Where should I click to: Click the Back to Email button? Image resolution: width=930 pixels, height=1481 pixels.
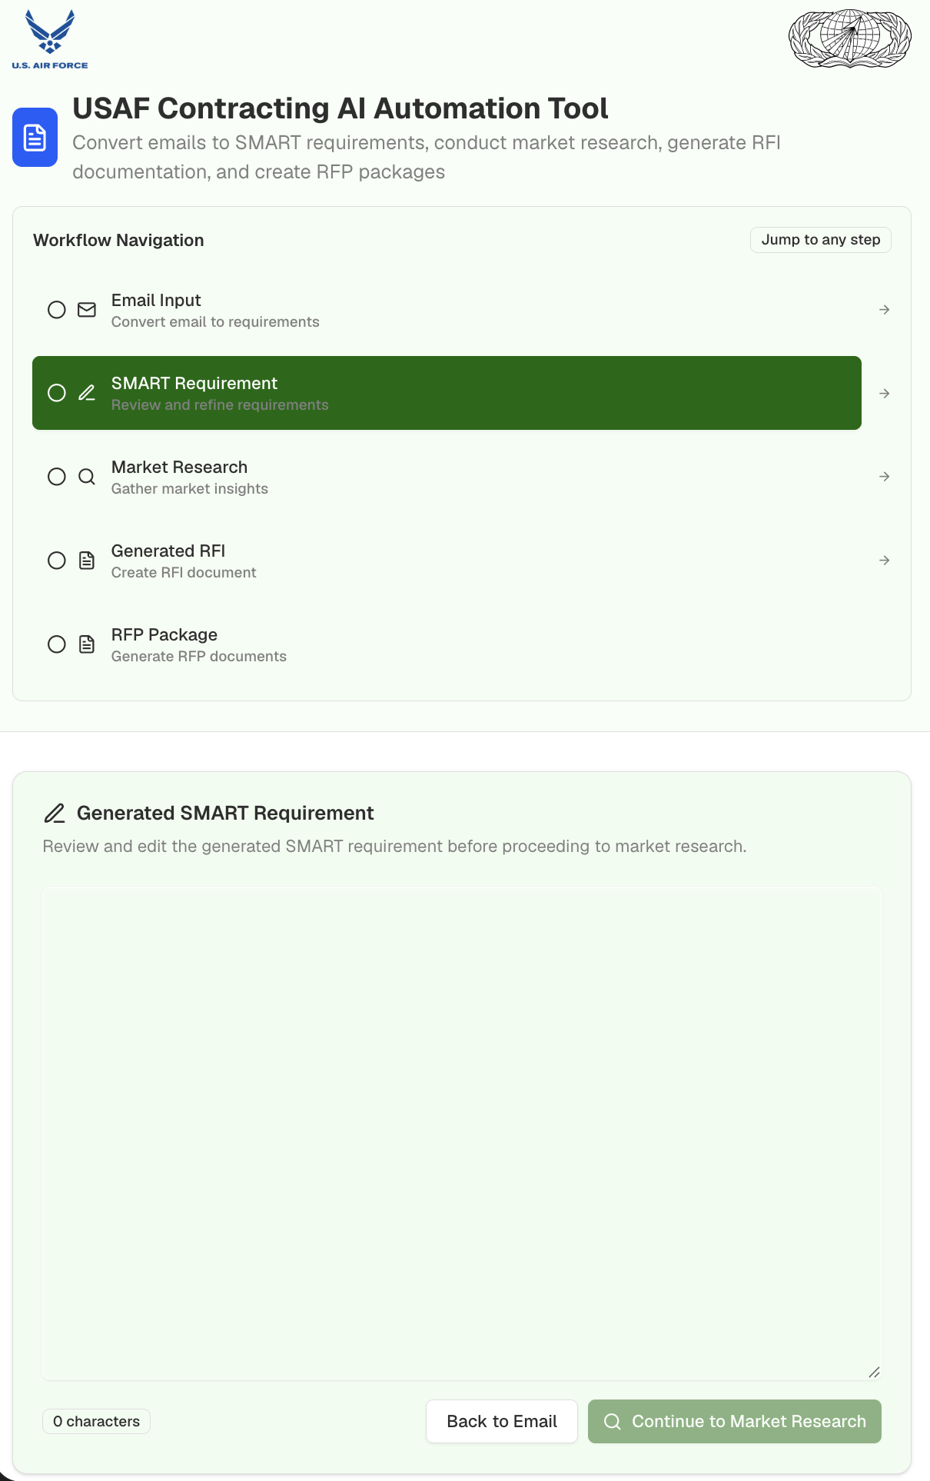pos(502,1422)
